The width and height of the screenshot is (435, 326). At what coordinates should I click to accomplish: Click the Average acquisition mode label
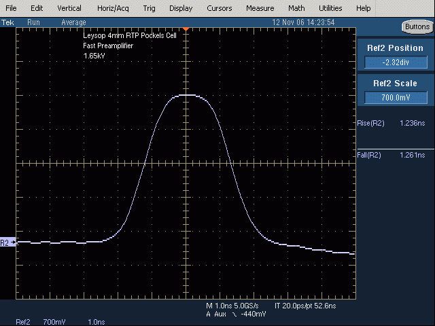click(73, 22)
